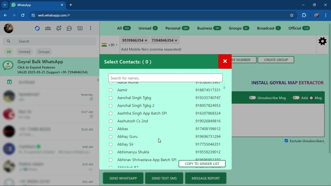This screenshot has height=186, width=331.
Task: Click INSTALL GOYRAL MAP EXTRACTOR link
Action: point(287,83)
